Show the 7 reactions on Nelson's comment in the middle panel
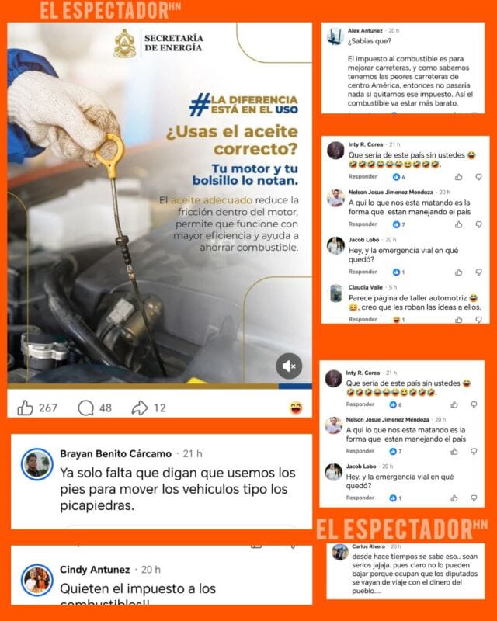The height and width of the screenshot is (621, 497). point(398,224)
